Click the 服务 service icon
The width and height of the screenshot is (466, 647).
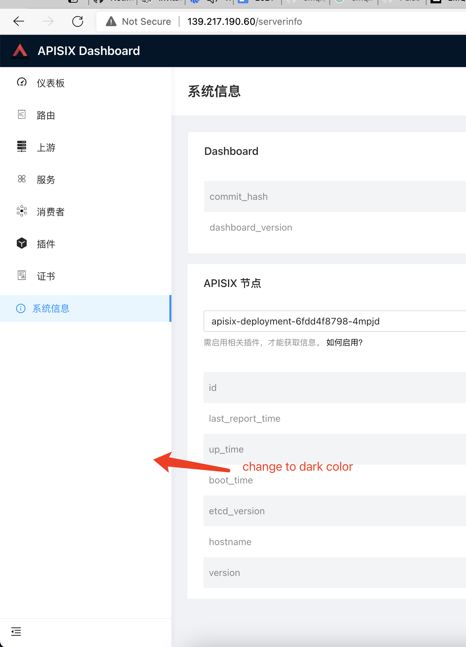(x=22, y=179)
